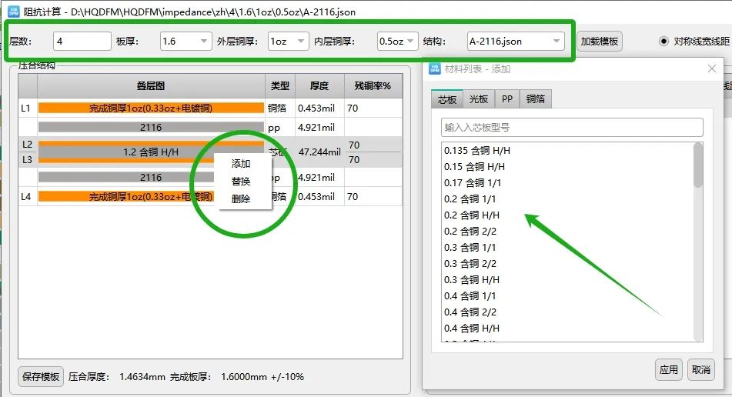Click the pressed thickness value 1.4634mm
The height and width of the screenshot is (397, 732).
pos(142,376)
